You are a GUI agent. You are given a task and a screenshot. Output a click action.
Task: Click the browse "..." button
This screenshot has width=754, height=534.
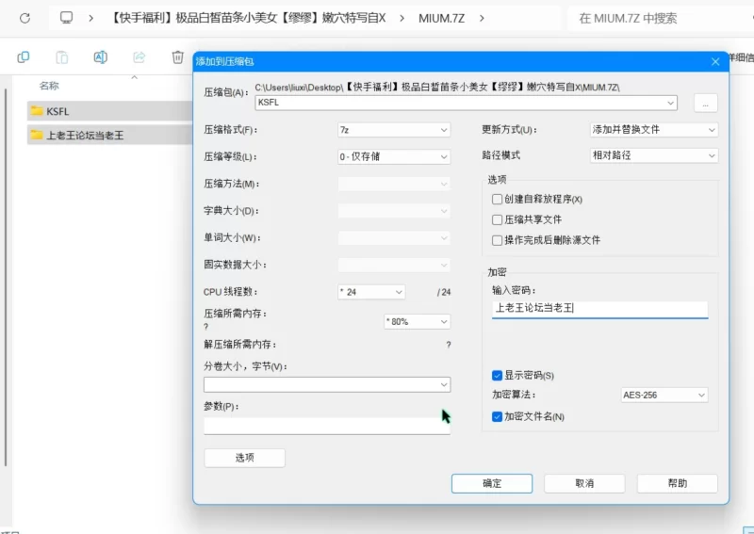(x=705, y=104)
